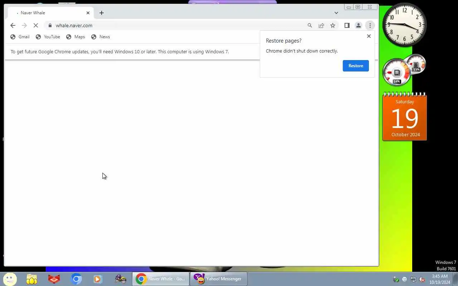
Task: Dismiss the Restore pages popup
Action: pyautogui.click(x=369, y=36)
